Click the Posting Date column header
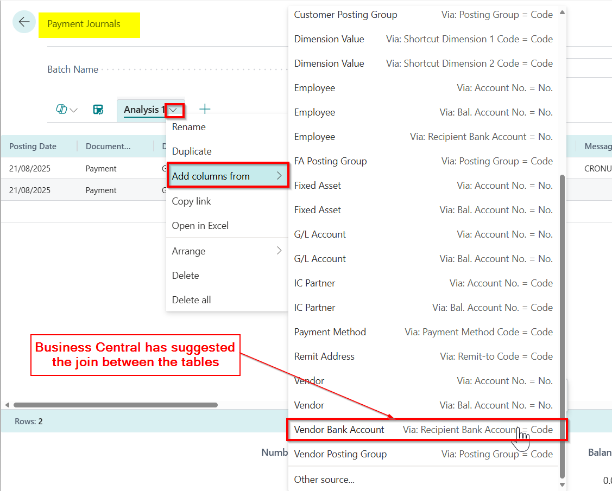 coord(33,146)
